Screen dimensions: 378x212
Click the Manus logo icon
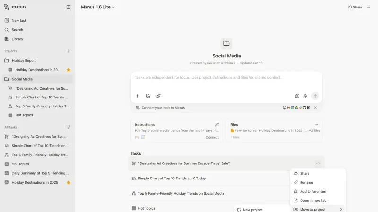(7, 7)
